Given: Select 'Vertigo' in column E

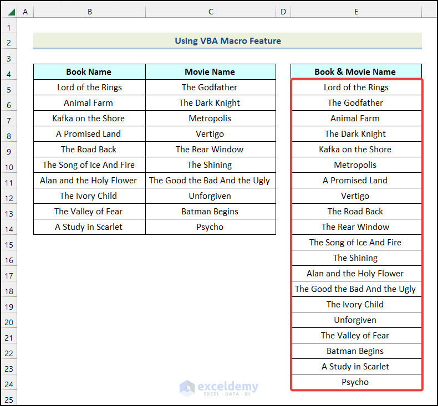Looking at the screenshot, I should [x=356, y=196].
